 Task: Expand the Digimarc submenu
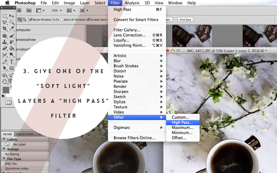click(137, 128)
